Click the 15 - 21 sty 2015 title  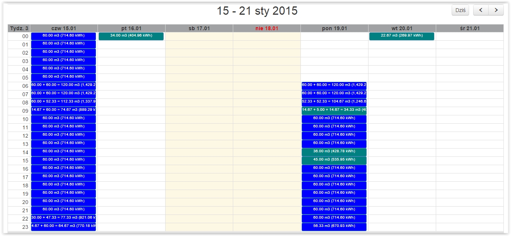pyautogui.click(x=257, y=11)
